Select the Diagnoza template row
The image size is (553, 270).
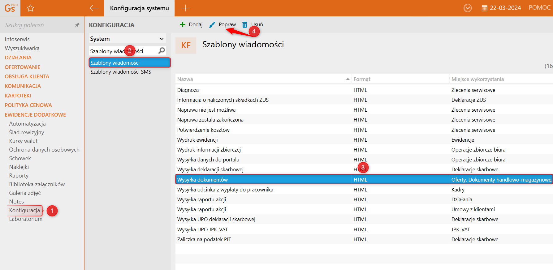tap(364, 90)
